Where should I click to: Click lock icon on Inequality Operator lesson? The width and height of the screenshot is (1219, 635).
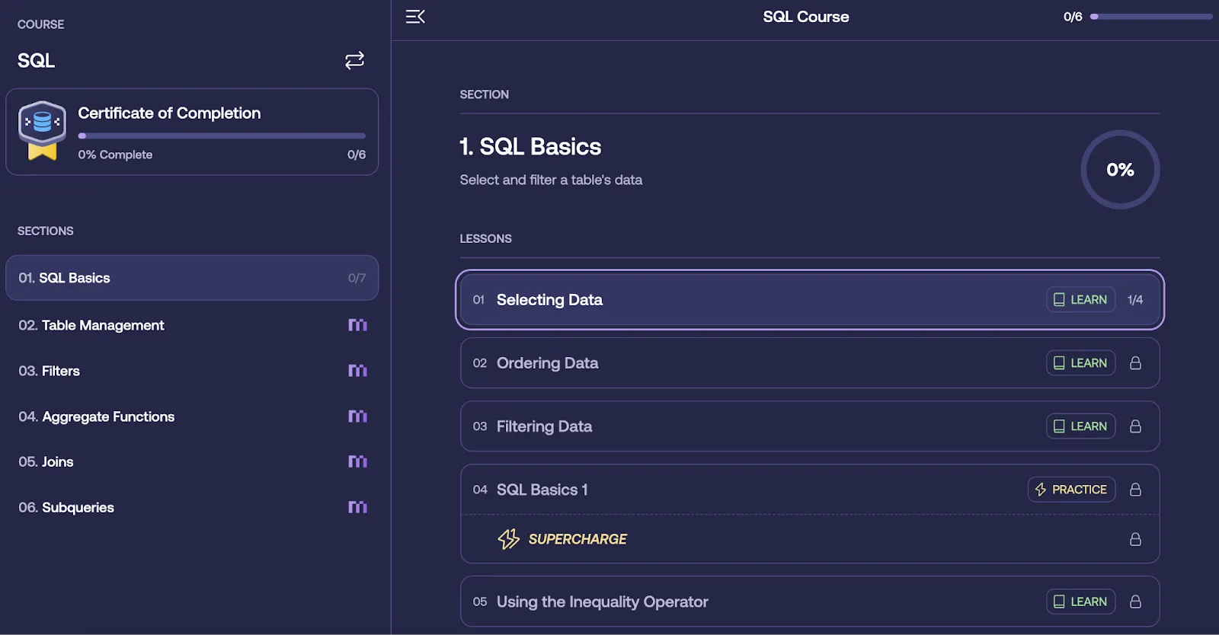[1135, 601]
